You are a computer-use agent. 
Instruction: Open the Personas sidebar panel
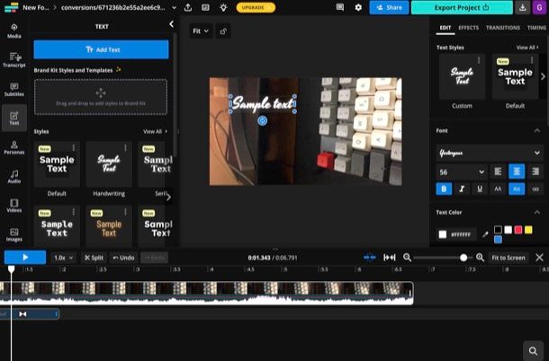[14, 147]
